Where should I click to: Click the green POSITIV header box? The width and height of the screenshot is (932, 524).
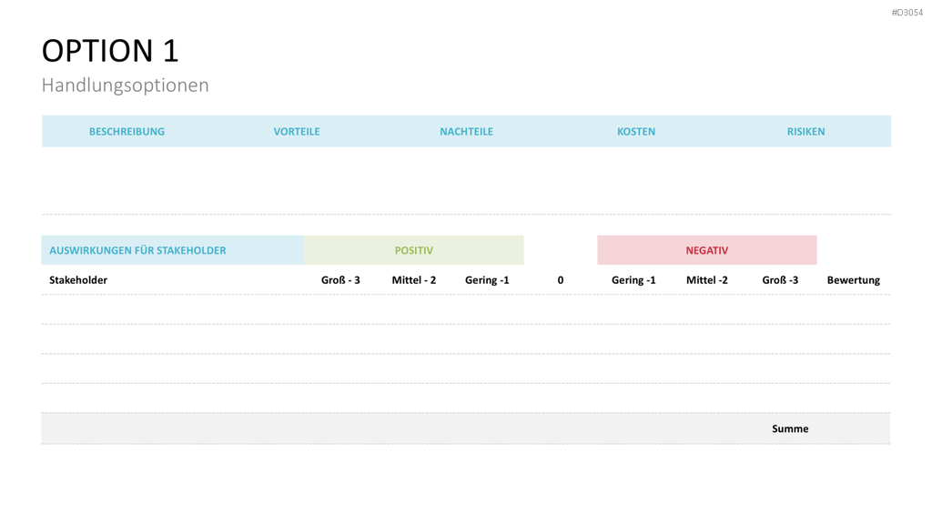pyautogui.click(x=414, y=250)
